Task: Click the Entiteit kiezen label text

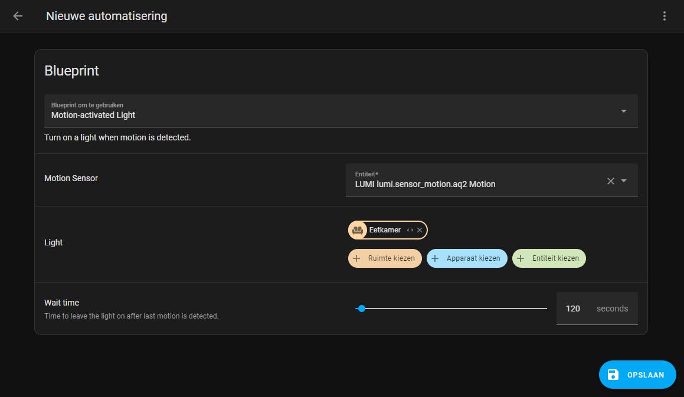Action: (556, 258)
